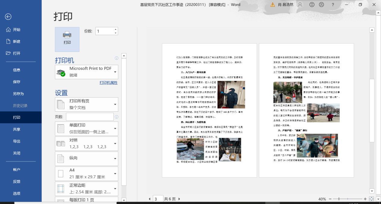Viewport: 381px width, 204px height.
Task: Click the smiley face feedback icon
Action: (312, 4)
